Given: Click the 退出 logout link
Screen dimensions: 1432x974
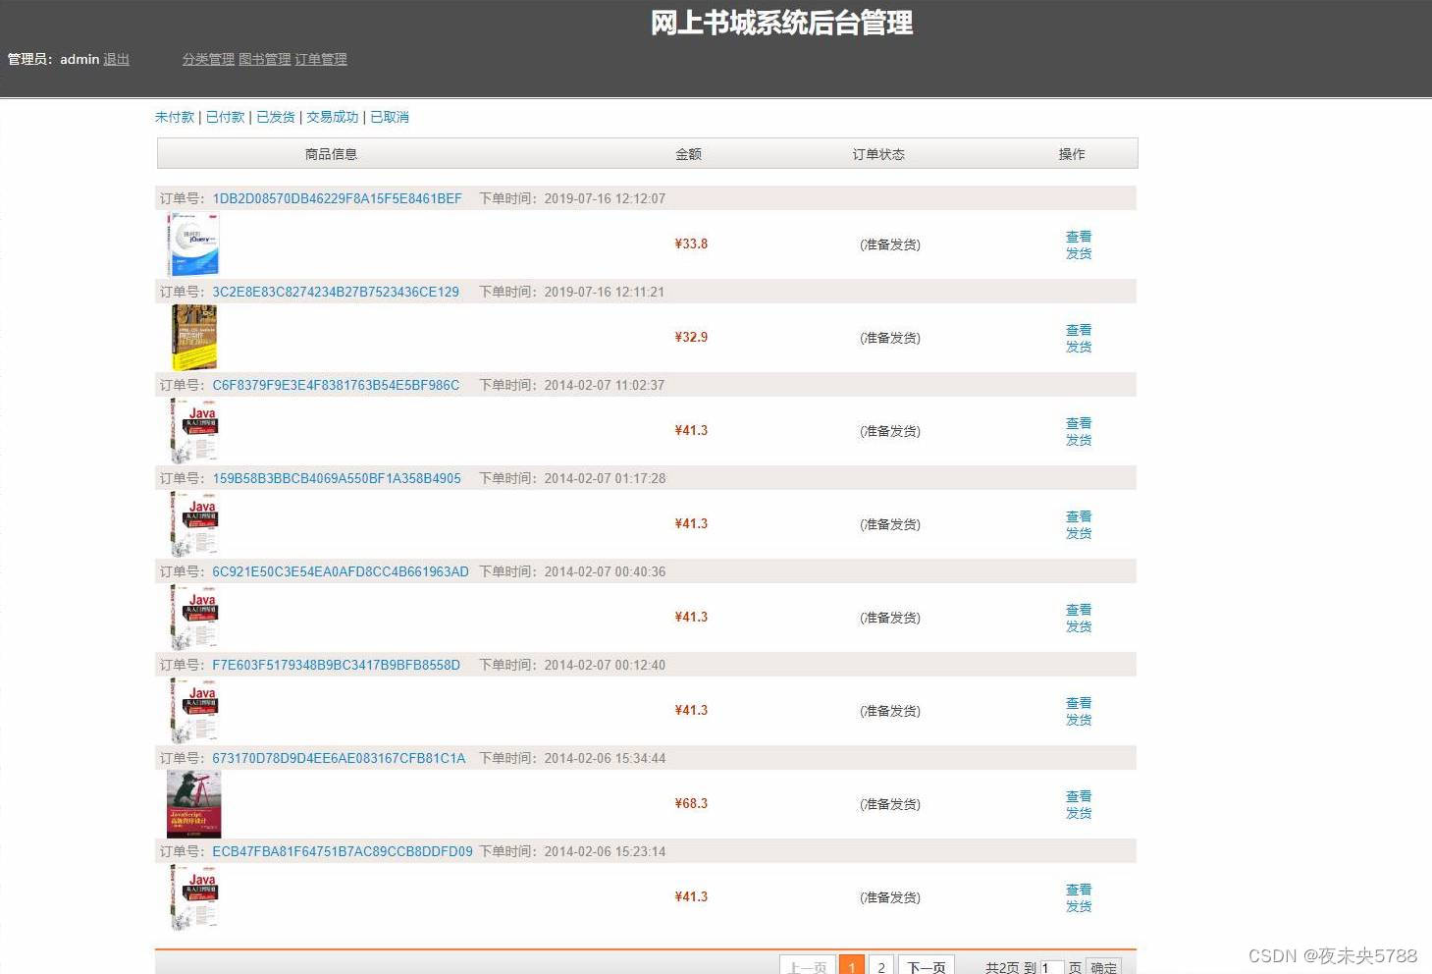Looking at the screenshot, I should point(117,59).
